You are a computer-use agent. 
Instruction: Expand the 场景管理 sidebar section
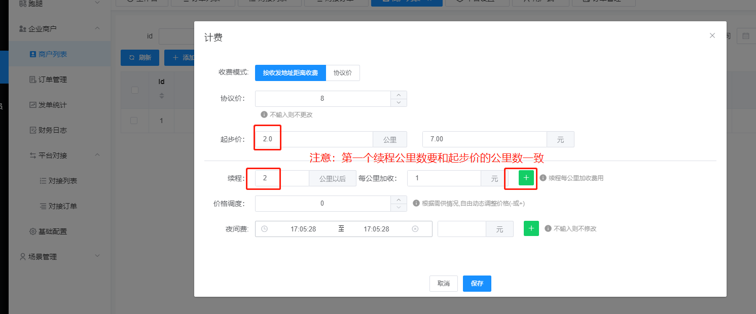(x=97, y=257)
